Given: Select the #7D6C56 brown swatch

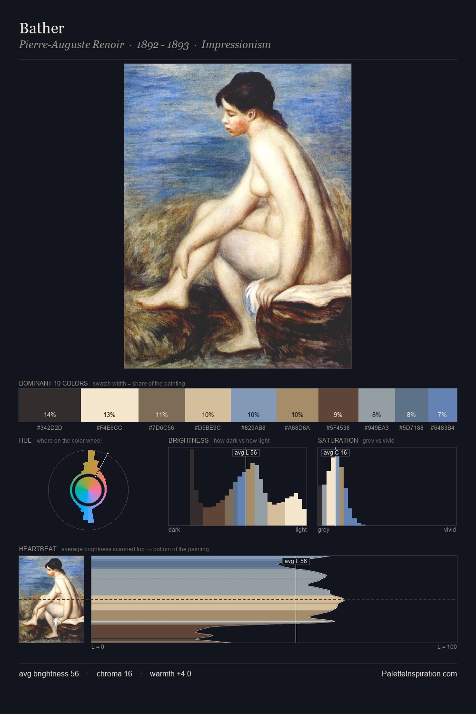Looking at the screenshot, I should coord(162,405).
